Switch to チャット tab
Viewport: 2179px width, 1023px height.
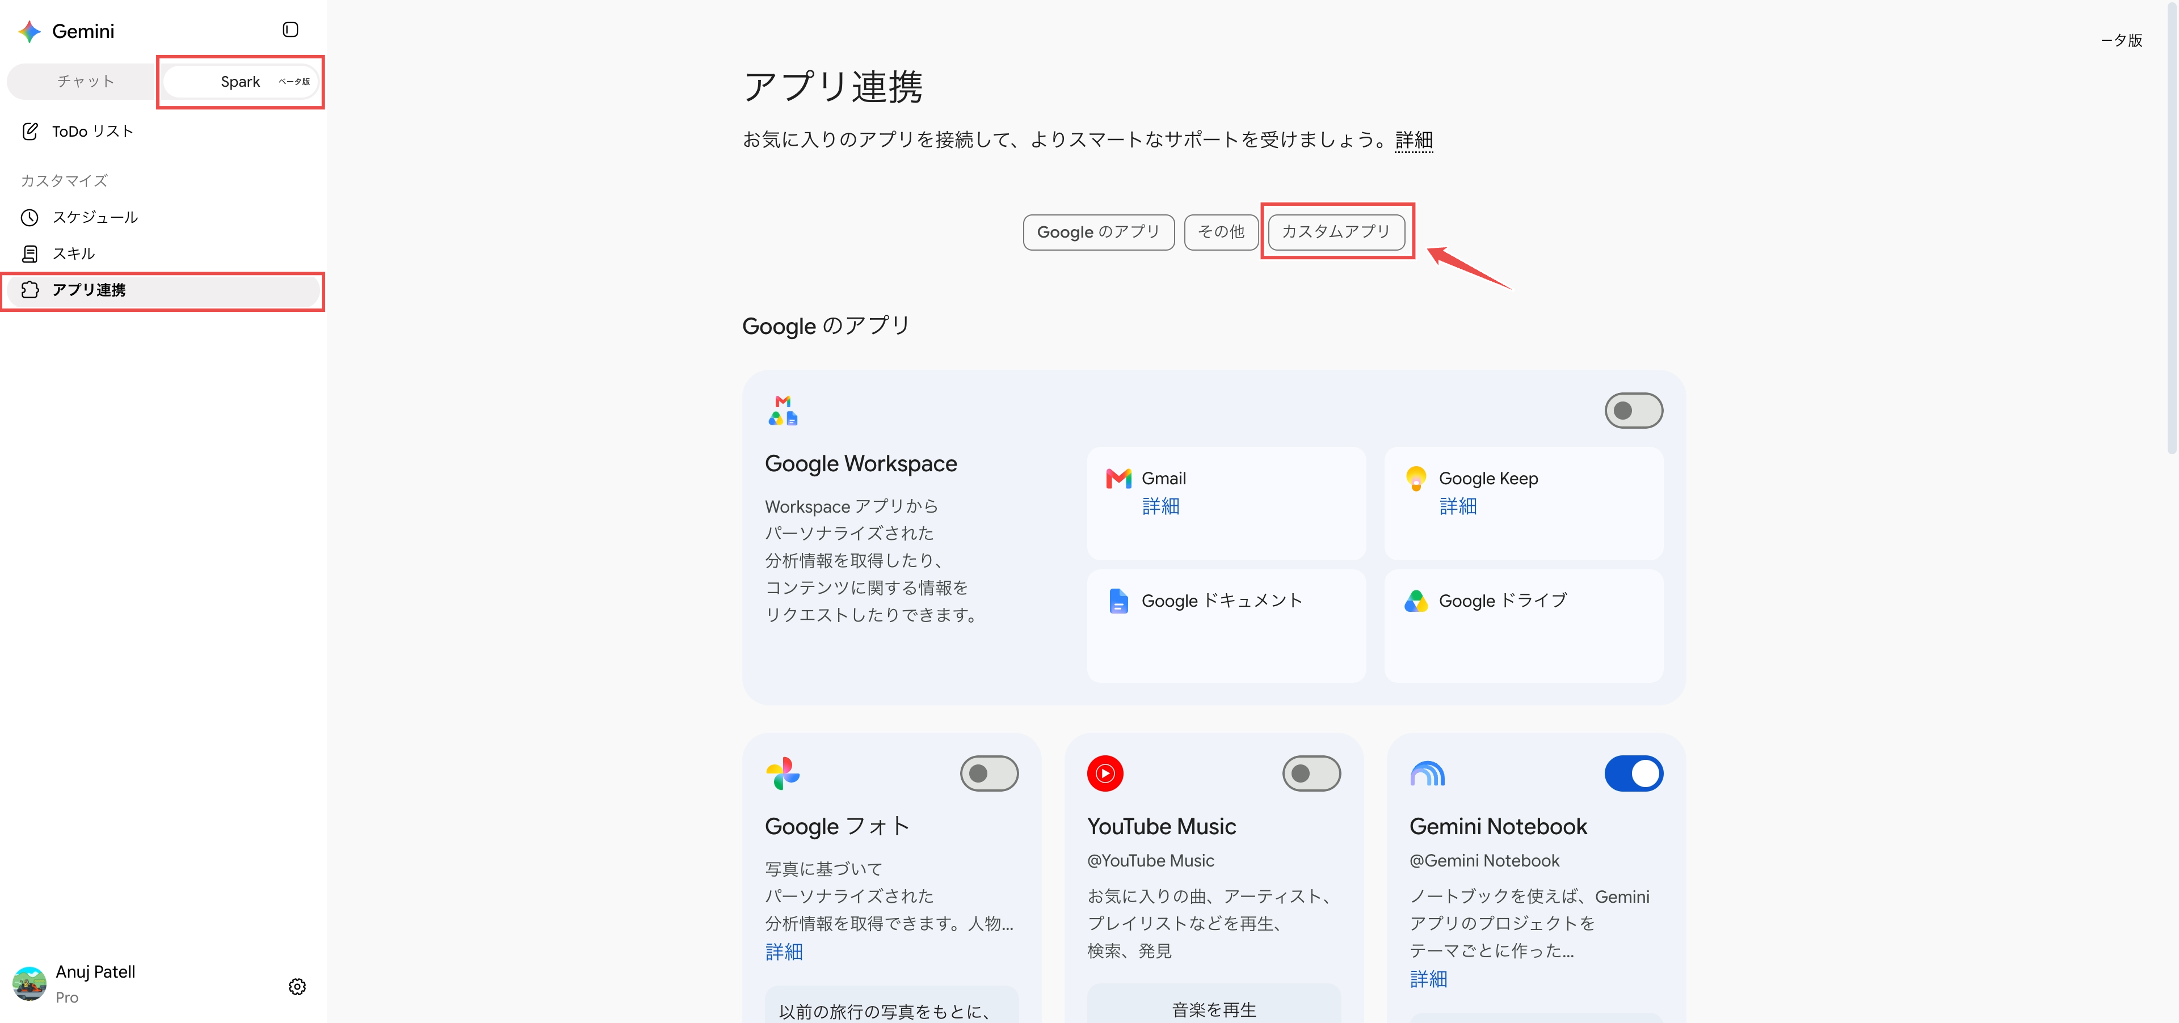tap(86, 81)
